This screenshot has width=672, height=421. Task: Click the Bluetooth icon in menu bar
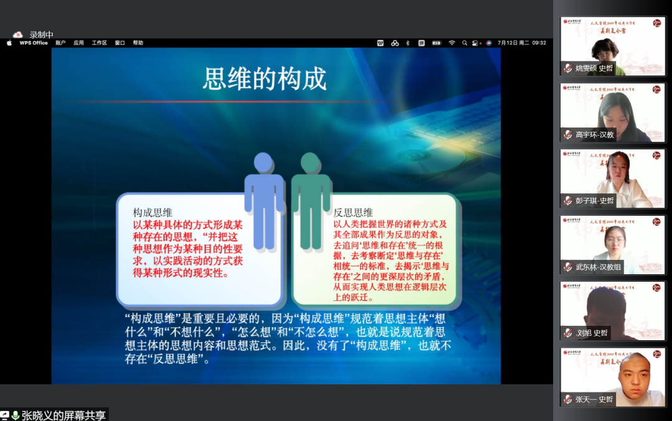[x=408, y=43]
